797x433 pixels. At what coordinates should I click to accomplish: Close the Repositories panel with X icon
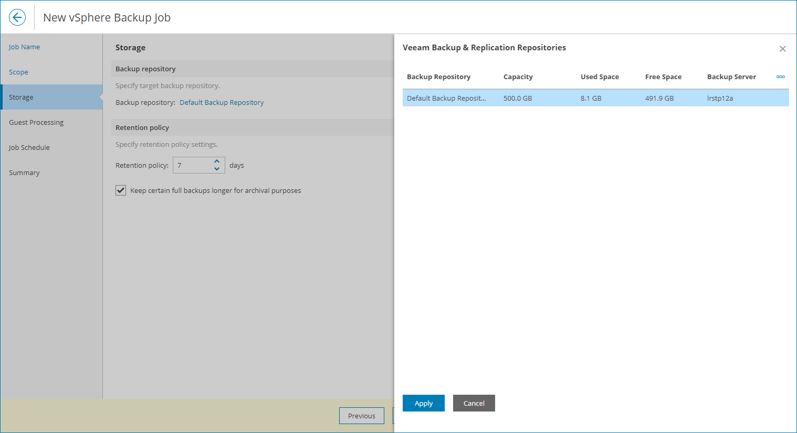pos(782,49)
